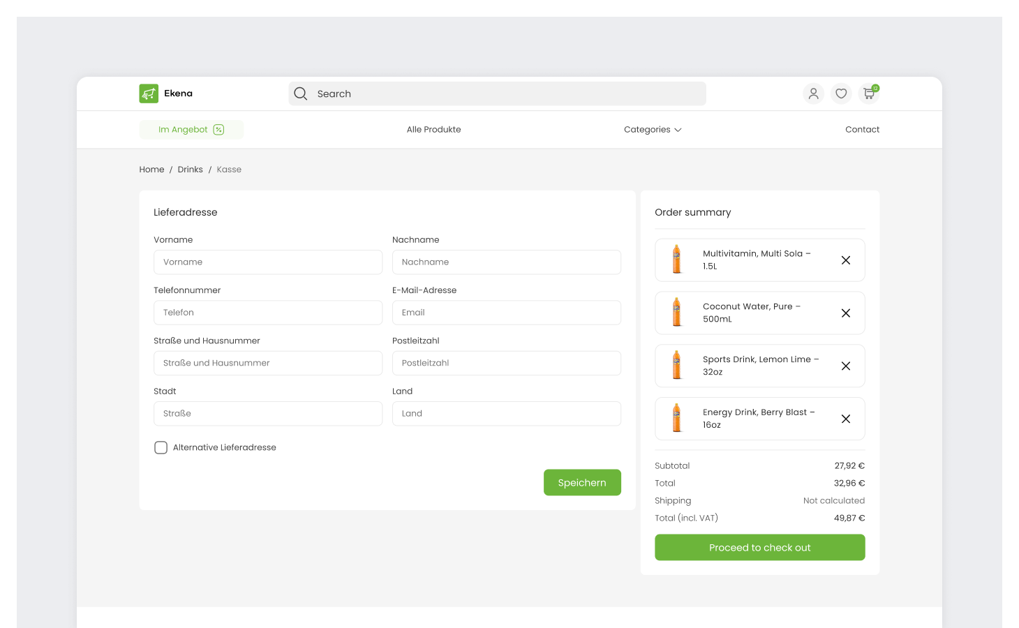Open the wishlist heart icon
The height and width of the screenshot is (628, 1019).
841,94
